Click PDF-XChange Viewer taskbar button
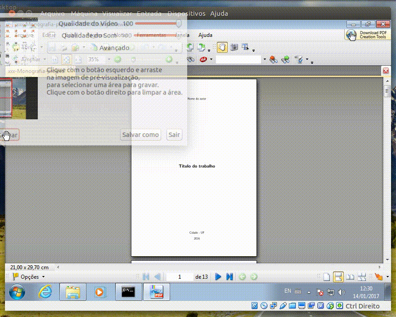 pyautogui.click(x=157, y=292)
